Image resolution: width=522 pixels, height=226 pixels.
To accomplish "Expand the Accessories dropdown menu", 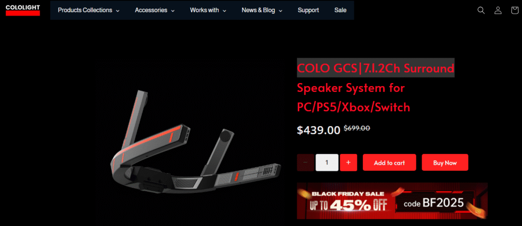I will click(154, 10).
